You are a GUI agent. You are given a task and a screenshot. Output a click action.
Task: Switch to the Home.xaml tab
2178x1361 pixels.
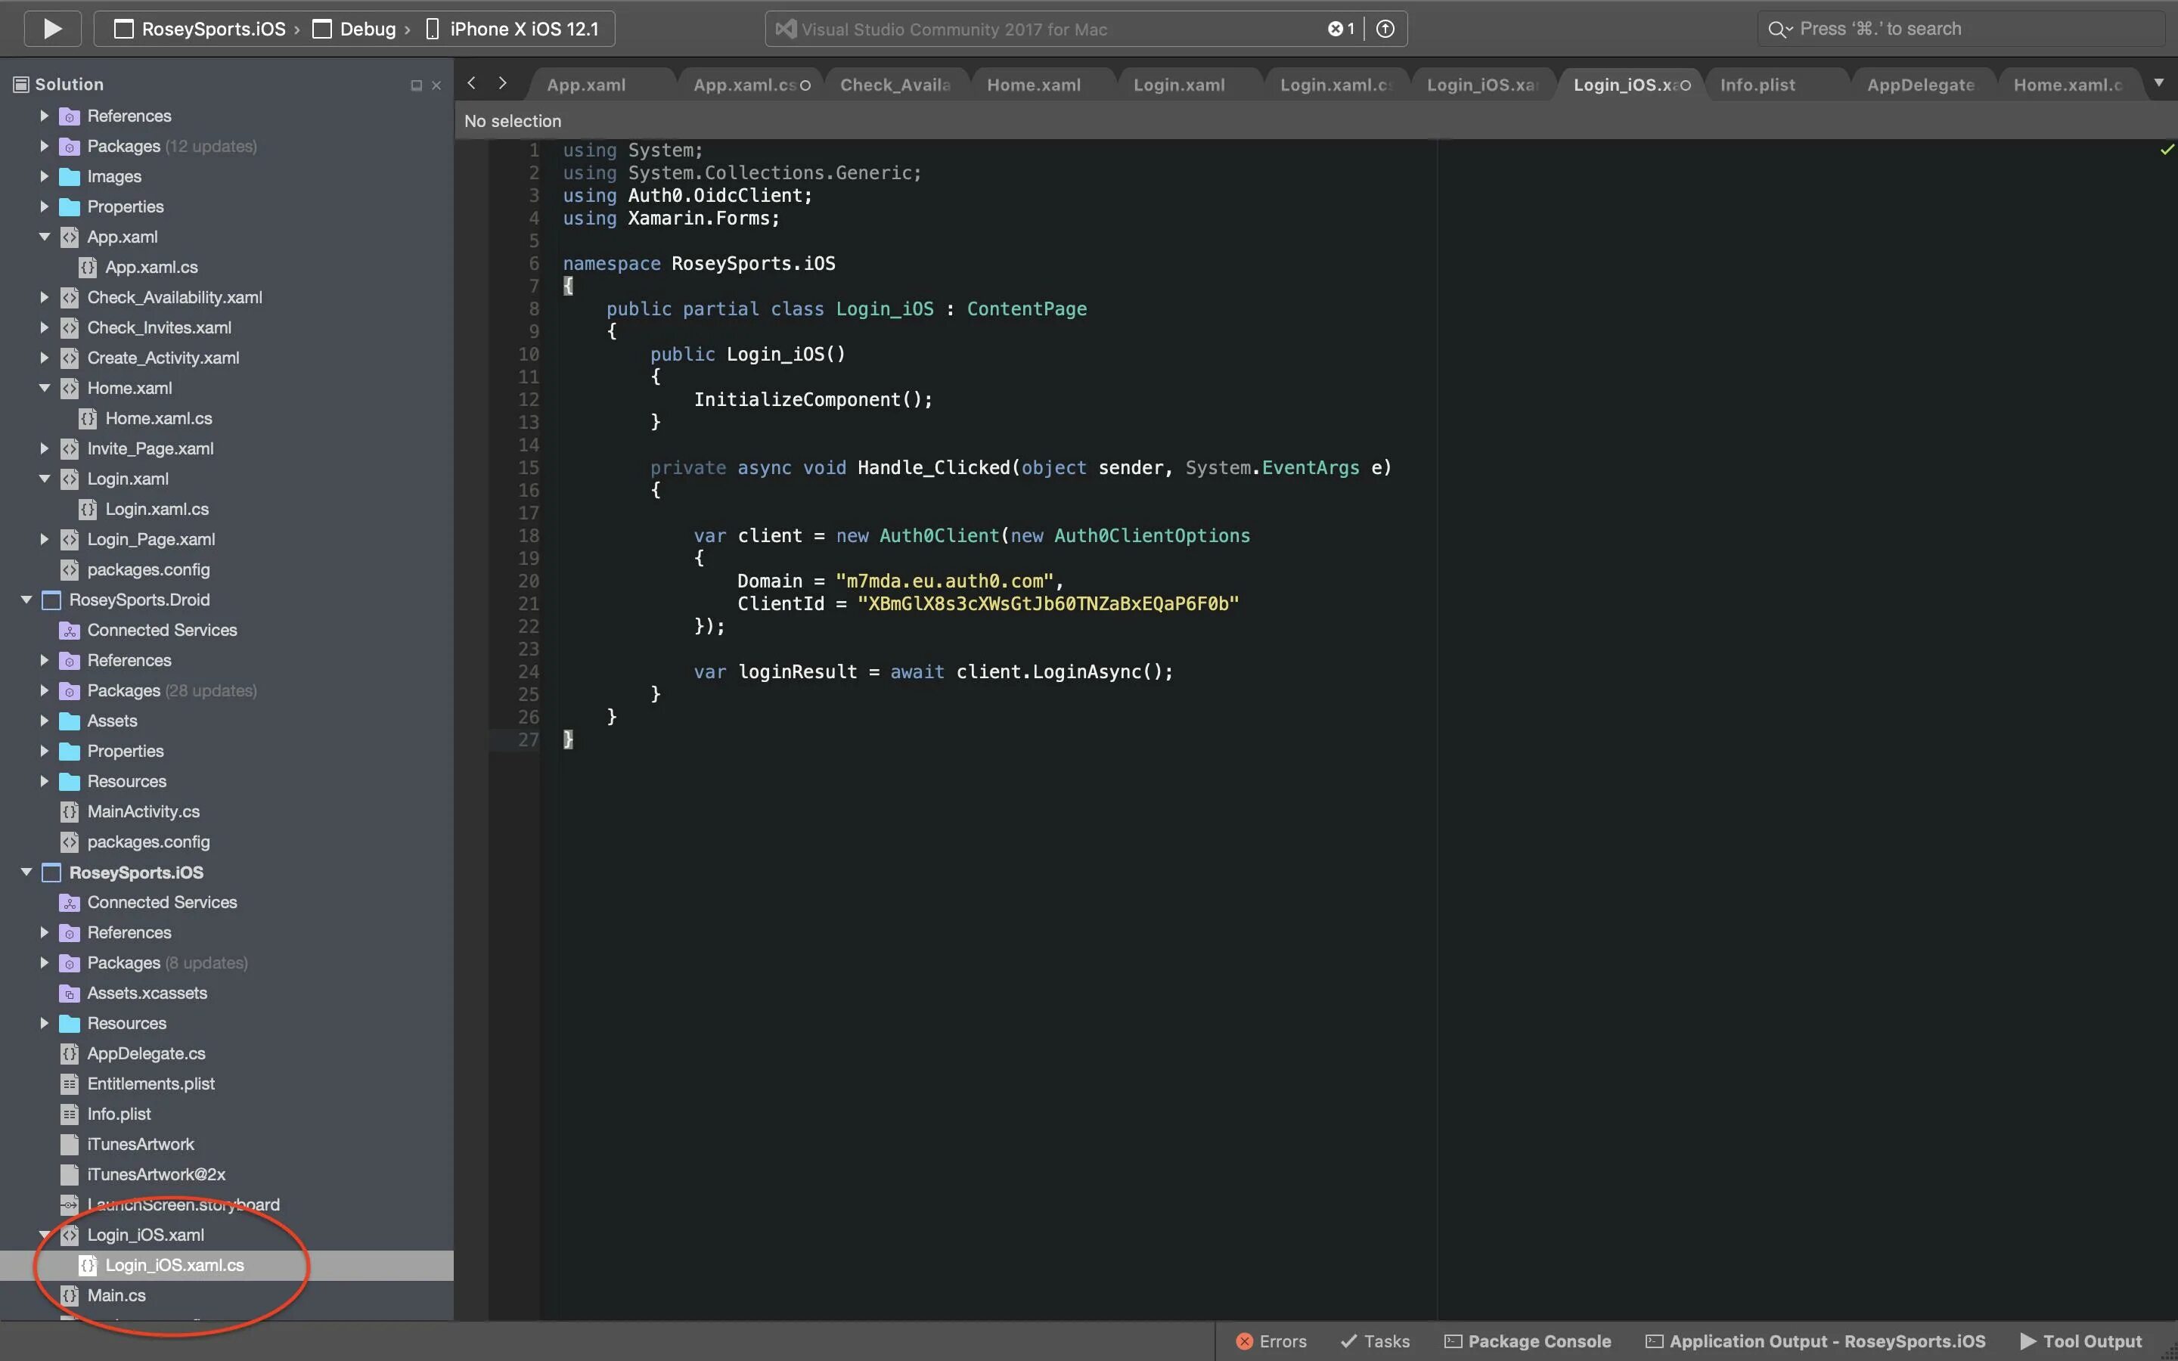coord(1033,85)
